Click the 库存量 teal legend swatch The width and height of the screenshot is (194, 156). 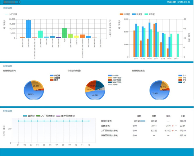pos(146,14)
